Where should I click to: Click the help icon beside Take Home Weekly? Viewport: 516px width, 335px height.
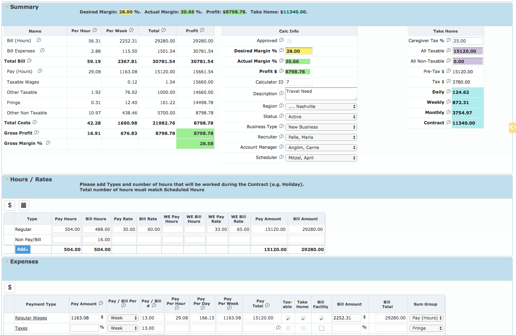pyautogui.click(x=449, y=102)
